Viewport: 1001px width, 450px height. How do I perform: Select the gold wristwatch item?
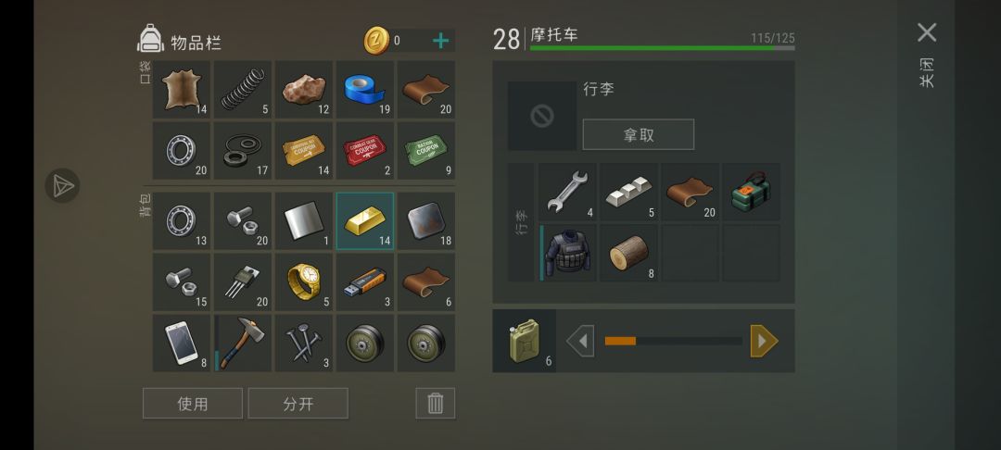pos(303,281)
